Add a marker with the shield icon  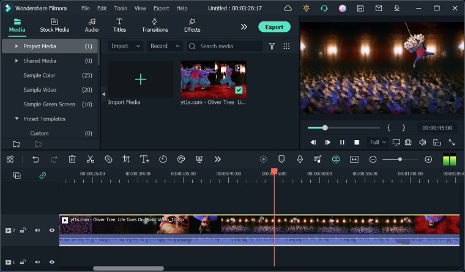(x=281, y=160)
